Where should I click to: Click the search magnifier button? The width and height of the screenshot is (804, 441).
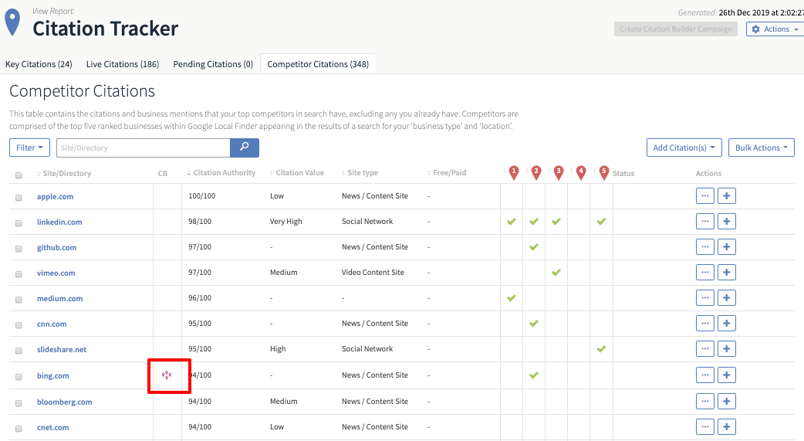point(245,148)
